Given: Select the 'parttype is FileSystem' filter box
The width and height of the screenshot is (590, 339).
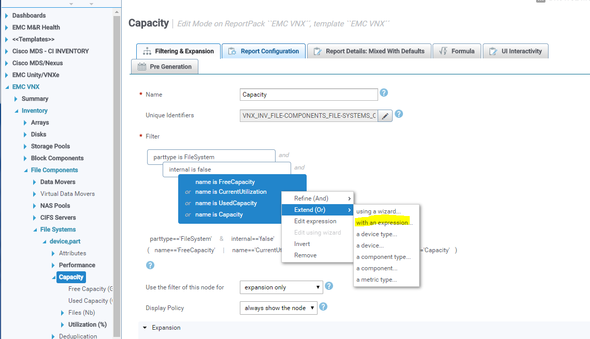Looking at the screenshot, I should tap(211, 157).
